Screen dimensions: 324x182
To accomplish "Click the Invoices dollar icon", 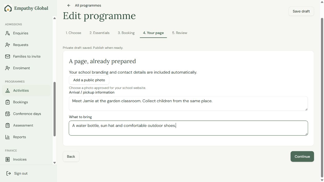I will 8,159.
